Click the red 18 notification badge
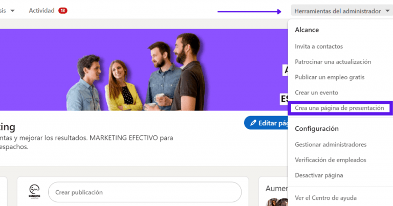 [x=62, y=11]
